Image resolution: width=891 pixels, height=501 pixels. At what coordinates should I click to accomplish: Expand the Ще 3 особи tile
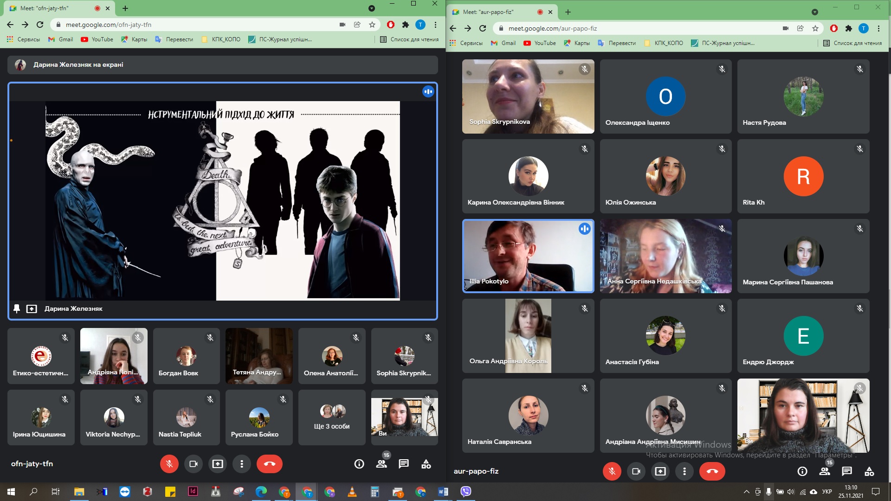pyautogui.click(x=332, y=417)
